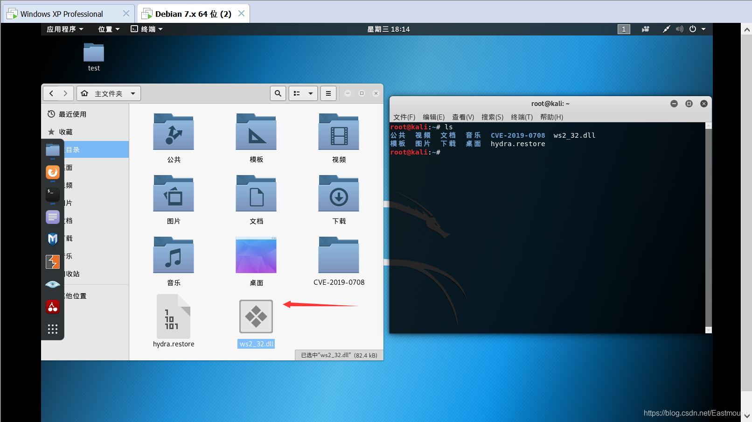The image size is (752, 422).
Task: Go forward in file manager
Action: tap(66, 93)
